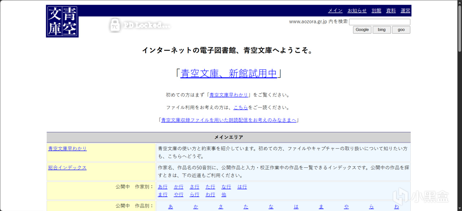462x211 pixels.
Task: Browse works starting with ま in 作品別
Action: pyautogui.click(x=321, y=207)
